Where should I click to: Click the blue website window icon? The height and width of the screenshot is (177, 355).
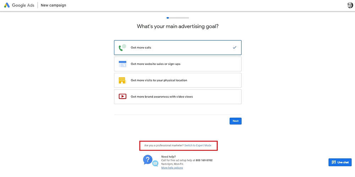pos(122,64)
